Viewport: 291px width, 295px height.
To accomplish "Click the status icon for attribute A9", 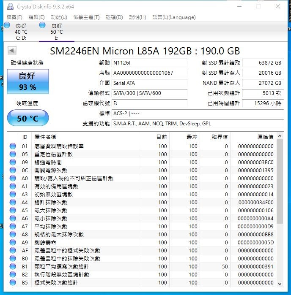I will tap(13, 243).
